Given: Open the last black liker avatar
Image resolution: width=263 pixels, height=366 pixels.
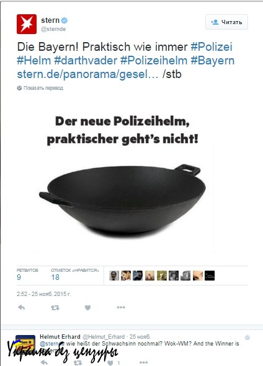Looking at the screenshot, I should (x=210, y=276).
